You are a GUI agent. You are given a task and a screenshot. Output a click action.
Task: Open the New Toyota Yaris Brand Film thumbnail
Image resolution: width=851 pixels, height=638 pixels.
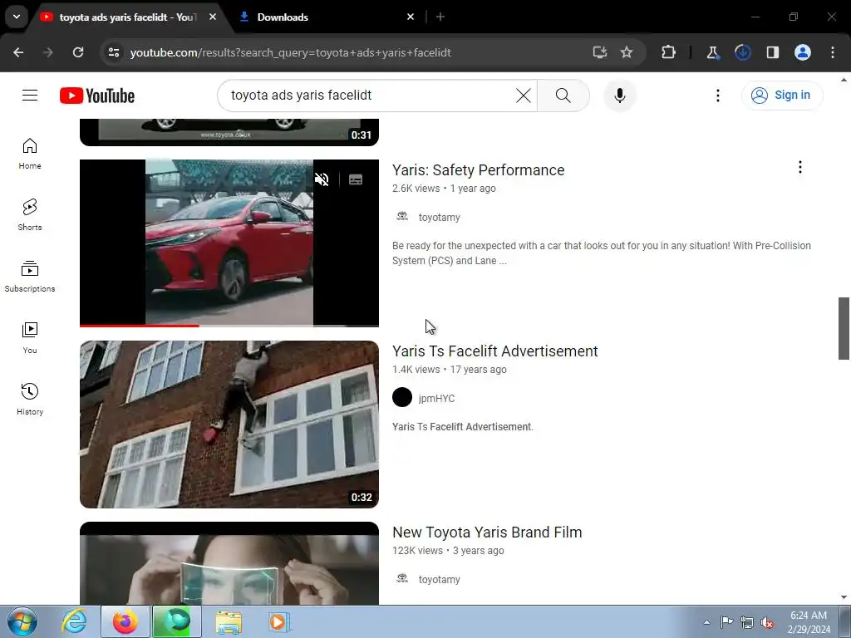(229, 564)
